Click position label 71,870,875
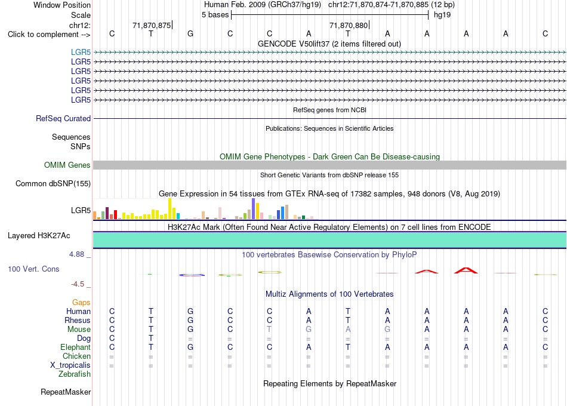The height and width of the screenshot is (406, 567). pos(152,25)
